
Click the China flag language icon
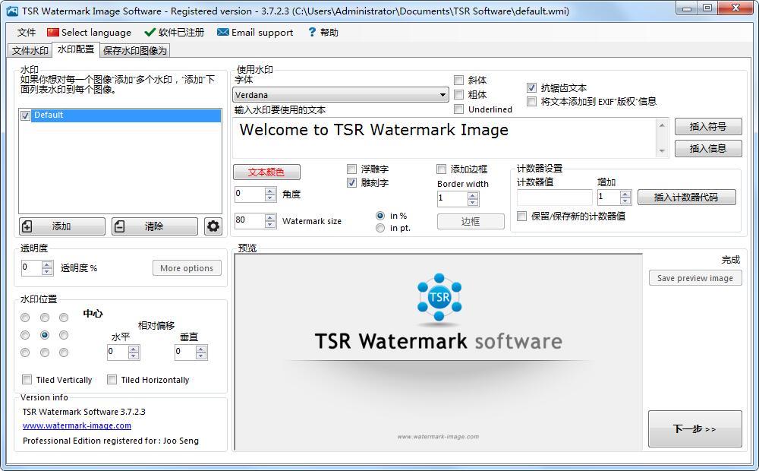click(x=52, y=33)
